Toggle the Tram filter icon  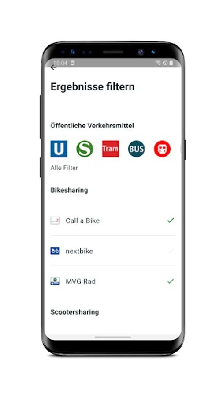pyautogui.click(x=111, y=149)
